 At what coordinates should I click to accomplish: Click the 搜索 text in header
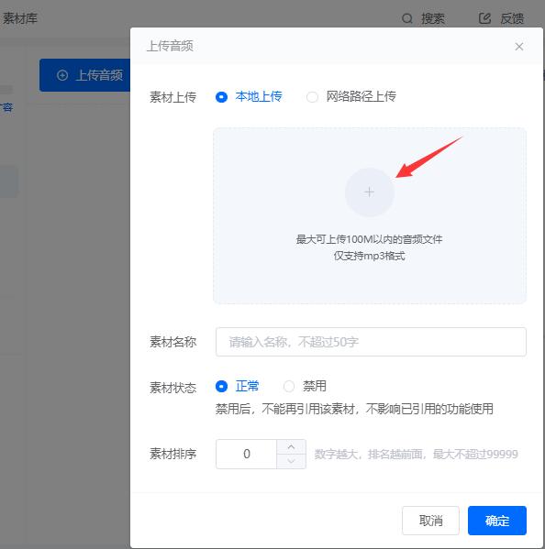433,18
